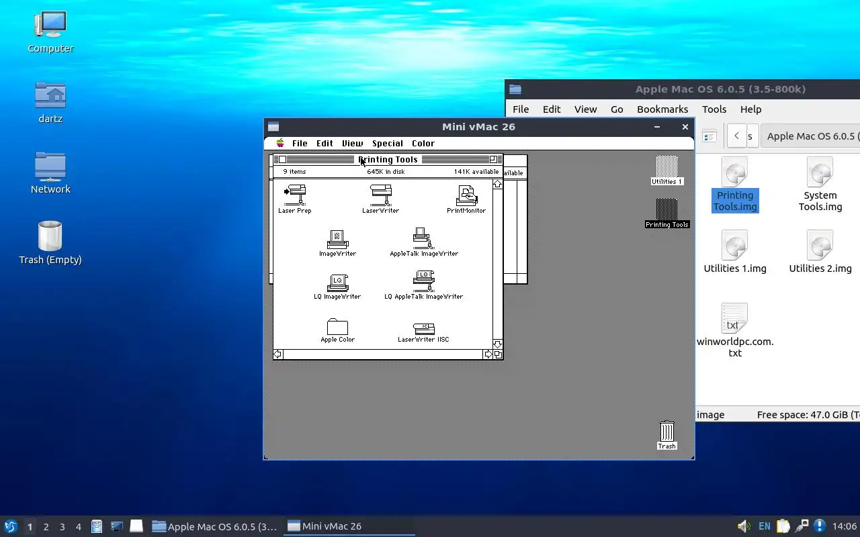Screen dimensions: 860x537
Task: Click the volume speaker tray icon
Action: click(744, 526)
